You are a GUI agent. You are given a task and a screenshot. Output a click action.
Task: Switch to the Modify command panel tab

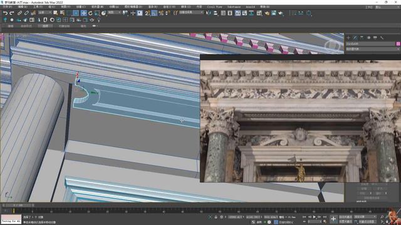point(355,37)
